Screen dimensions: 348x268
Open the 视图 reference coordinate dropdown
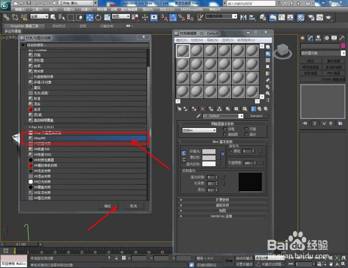pos(121,17)
